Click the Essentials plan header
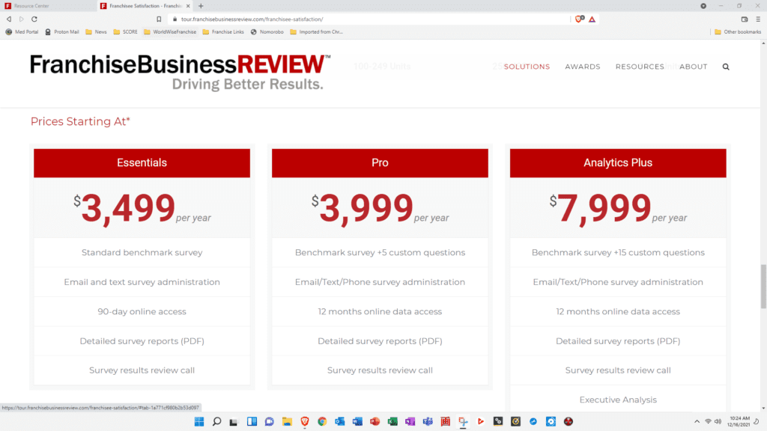Screen dimensions: 767x431 tap(142, 162)
